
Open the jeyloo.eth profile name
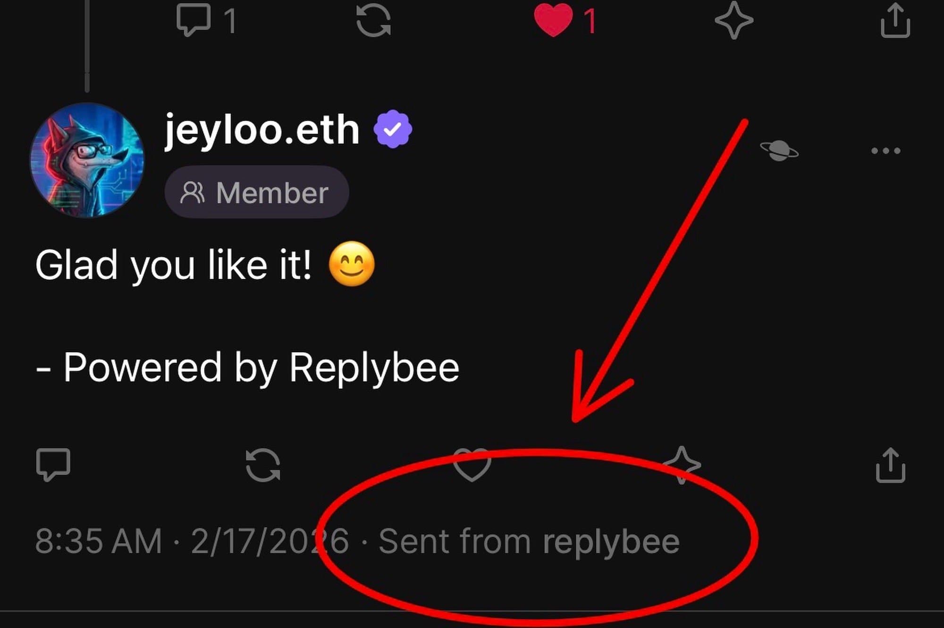click(261, 130)
